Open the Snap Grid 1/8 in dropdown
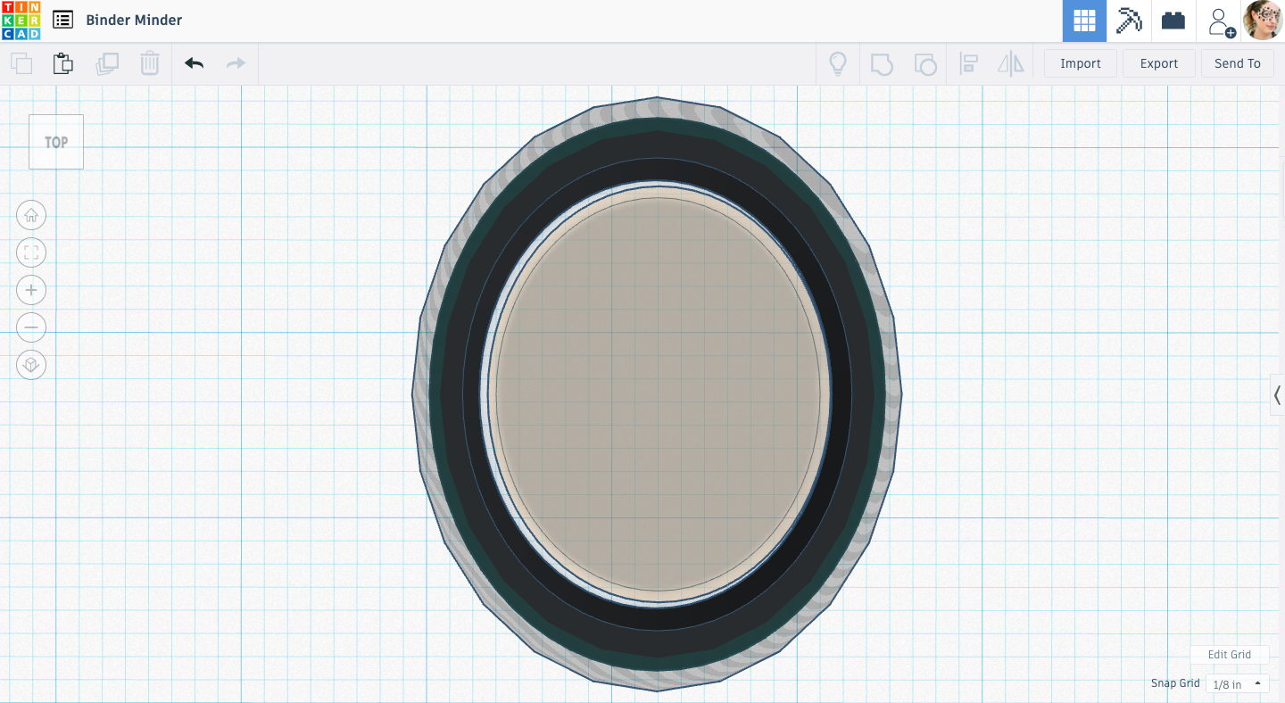The width and height of the screenshot is (1285, 703). 1238,684
